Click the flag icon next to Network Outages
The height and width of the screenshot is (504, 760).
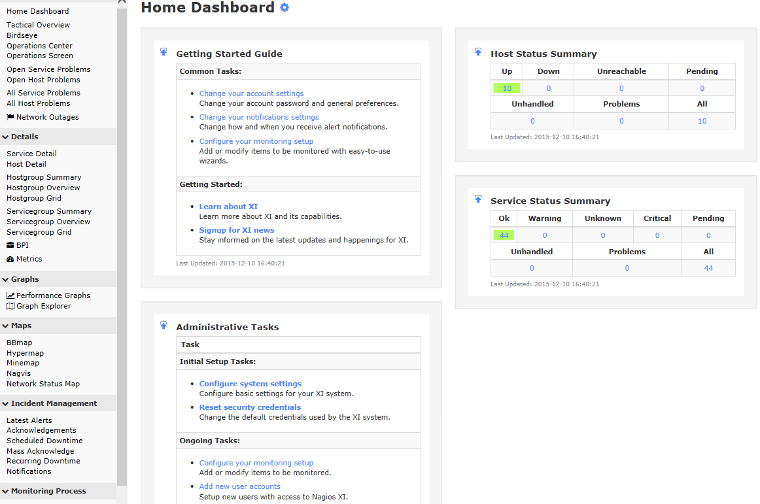coord(10,117)
